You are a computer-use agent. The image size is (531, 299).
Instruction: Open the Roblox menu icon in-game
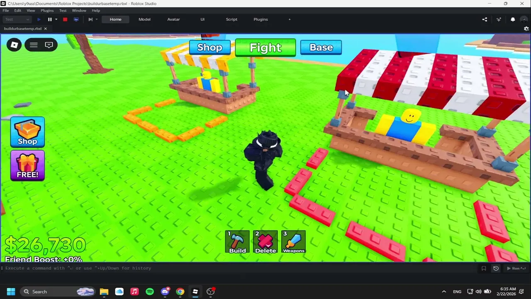(14, 45)
